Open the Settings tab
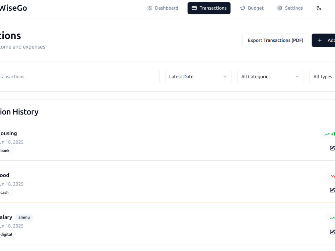 coord(290,8)
